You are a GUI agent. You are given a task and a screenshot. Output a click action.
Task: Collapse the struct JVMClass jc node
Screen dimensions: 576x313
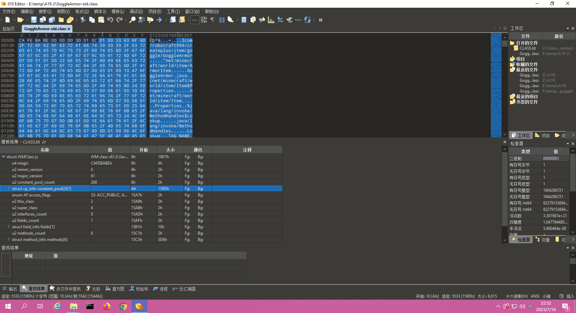(3, 156)
